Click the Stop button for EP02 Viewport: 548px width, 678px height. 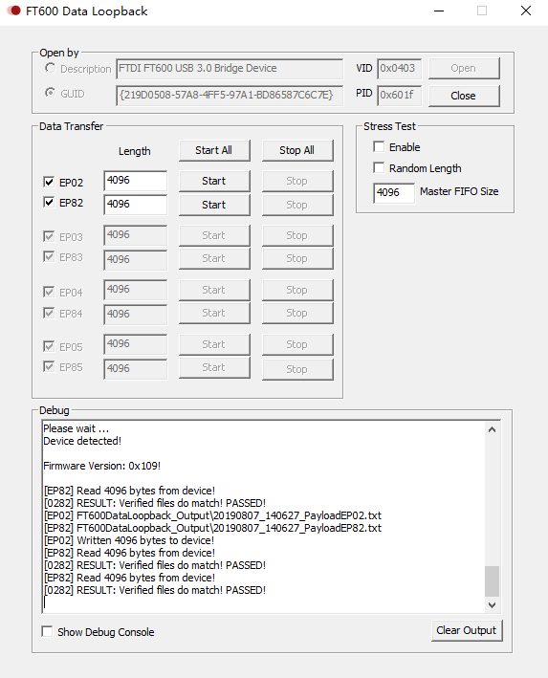tap(297, 181)
